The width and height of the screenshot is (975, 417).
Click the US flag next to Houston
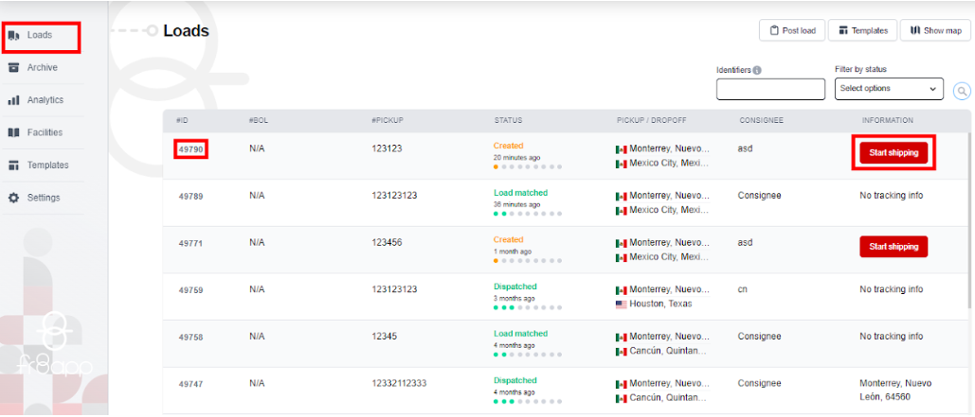pos(621,304)
